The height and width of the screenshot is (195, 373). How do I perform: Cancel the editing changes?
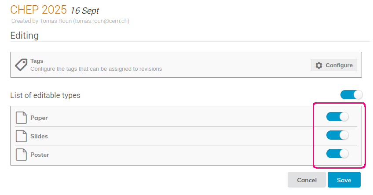(x=307, y=180)
